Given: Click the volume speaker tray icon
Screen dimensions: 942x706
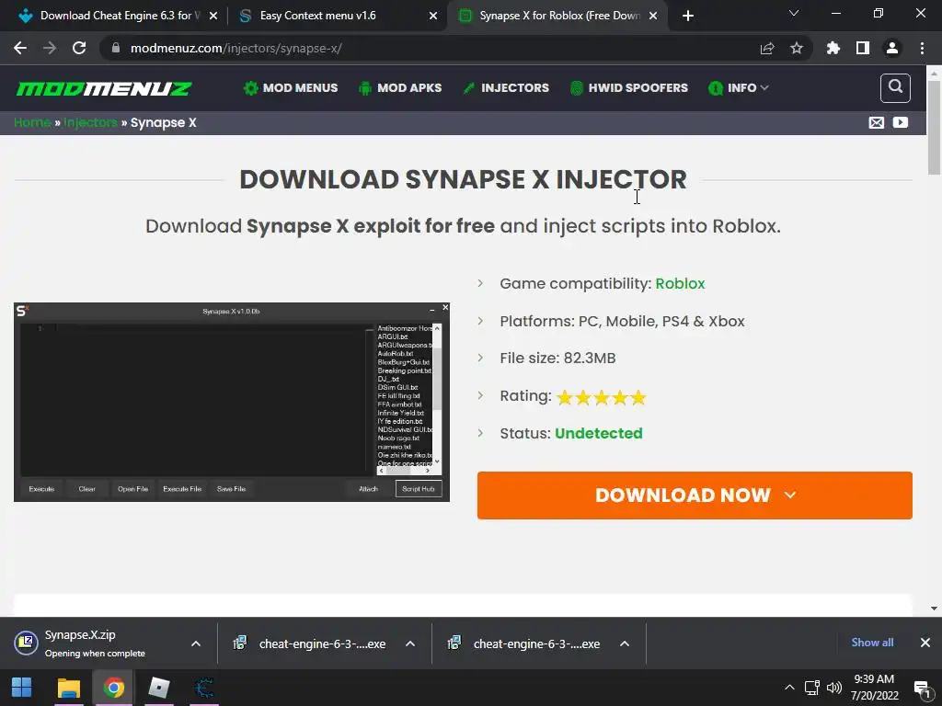Looking at the screenshot, I should [x=833, y=688].
